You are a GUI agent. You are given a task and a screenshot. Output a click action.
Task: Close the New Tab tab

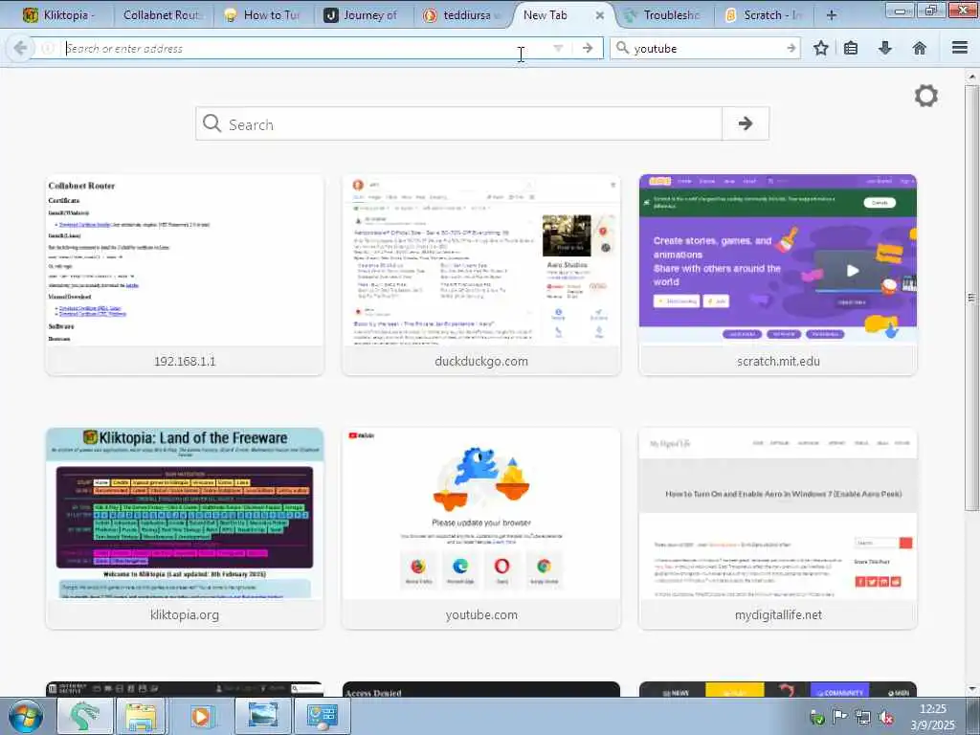[x=599, y=15]
